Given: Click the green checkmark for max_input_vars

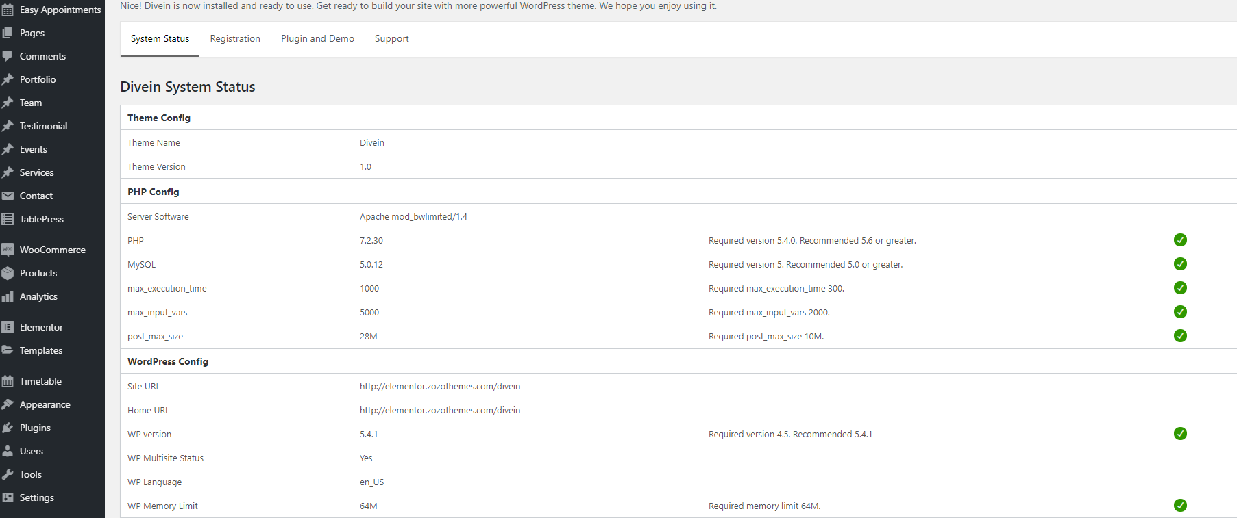Looking at the screenshot, I should tap(1179, 312).
